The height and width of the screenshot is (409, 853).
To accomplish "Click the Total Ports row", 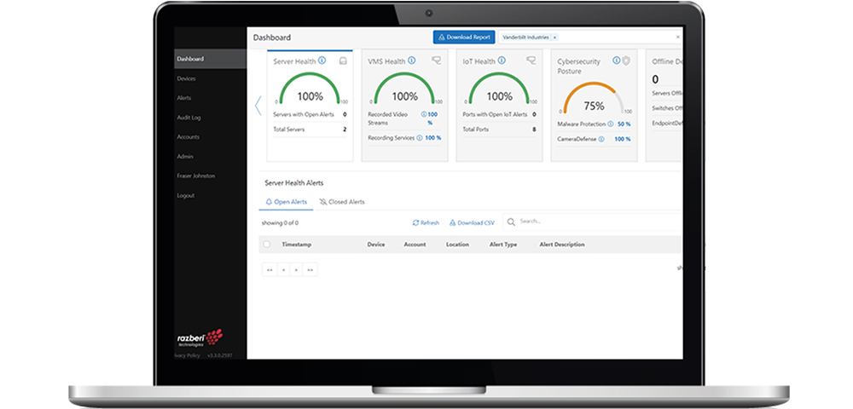I will point(499,130).
